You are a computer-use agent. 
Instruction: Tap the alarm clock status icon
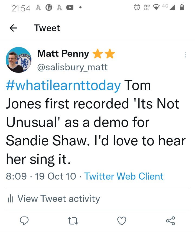click(137, 8)
